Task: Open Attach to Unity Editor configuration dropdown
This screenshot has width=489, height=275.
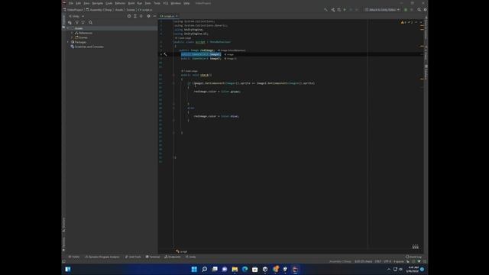Action: 382,10
